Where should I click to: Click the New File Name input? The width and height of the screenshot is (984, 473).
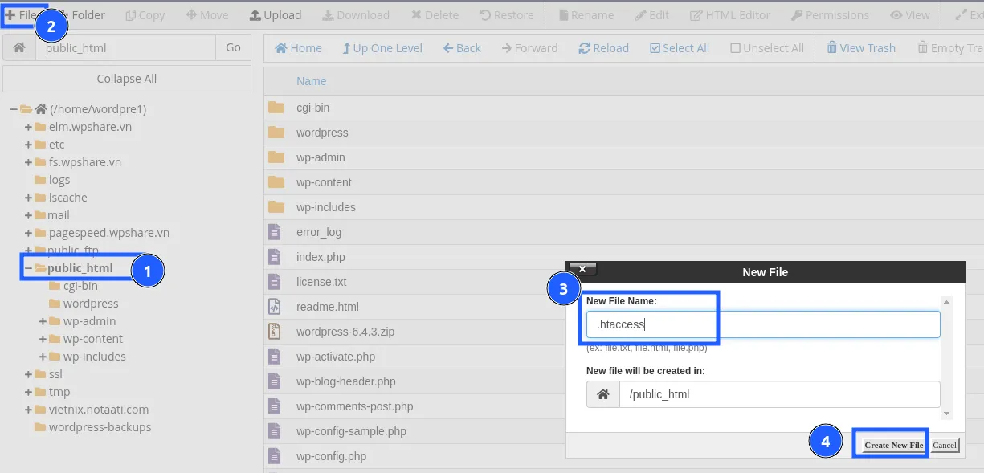pos(763,324)
